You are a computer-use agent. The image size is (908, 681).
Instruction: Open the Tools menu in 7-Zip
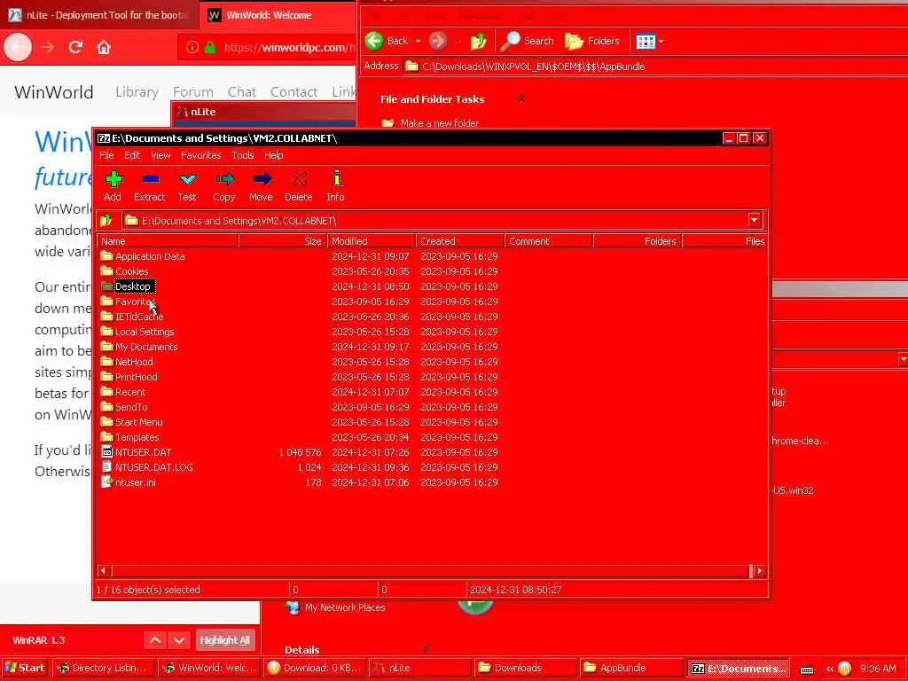(243, 155)
